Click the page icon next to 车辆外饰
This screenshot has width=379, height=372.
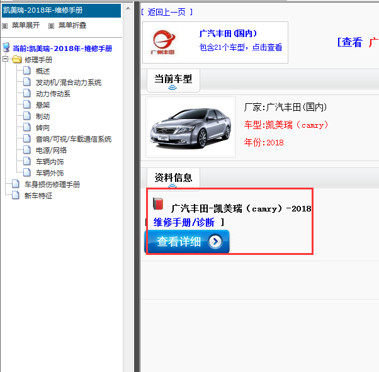pos(27,172)
